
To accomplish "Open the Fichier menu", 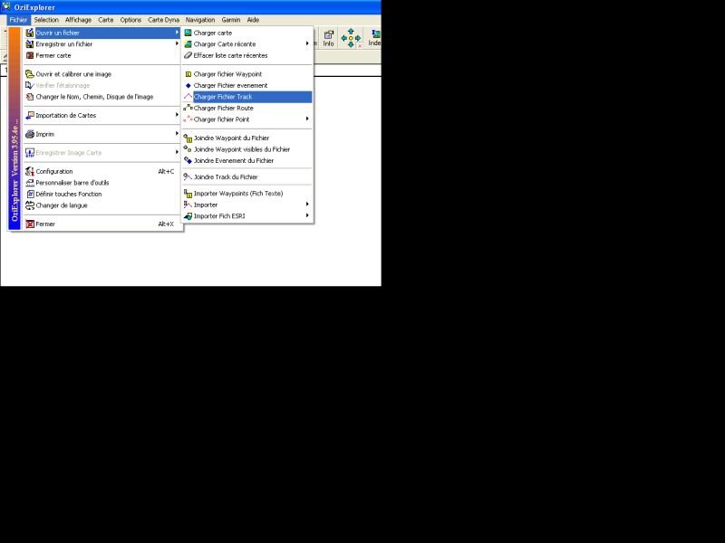I will [18, 20].
